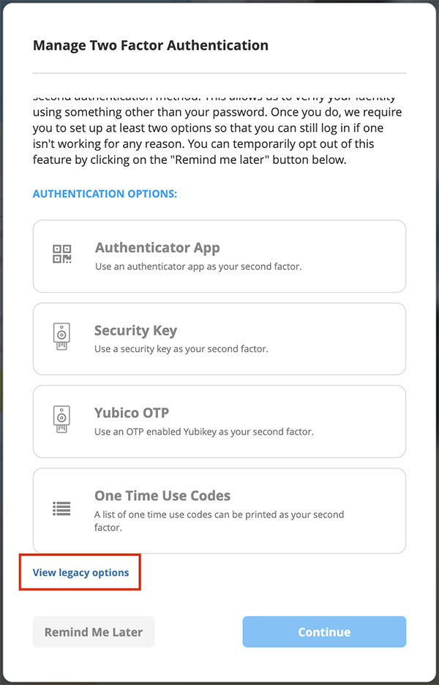
Task: Click the QR code icon for Authenticator App
Action: click(x=62, y=254)
